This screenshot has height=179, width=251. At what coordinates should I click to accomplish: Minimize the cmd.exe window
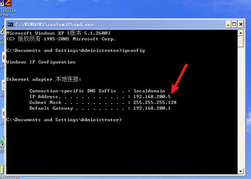point(228,24)
